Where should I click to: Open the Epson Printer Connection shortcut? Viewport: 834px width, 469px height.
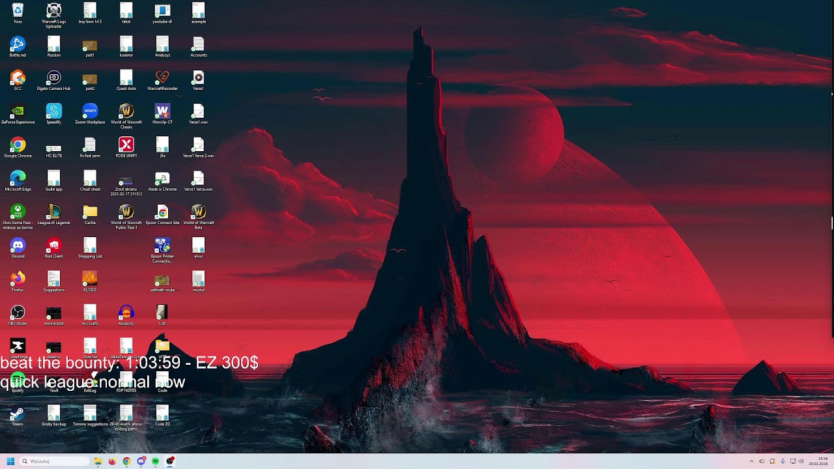(x=162, y=250)
